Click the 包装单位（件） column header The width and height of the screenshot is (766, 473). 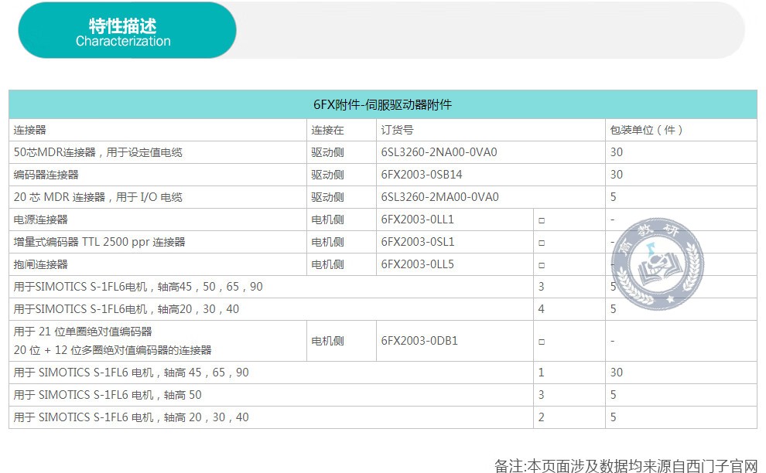(646, 131)
